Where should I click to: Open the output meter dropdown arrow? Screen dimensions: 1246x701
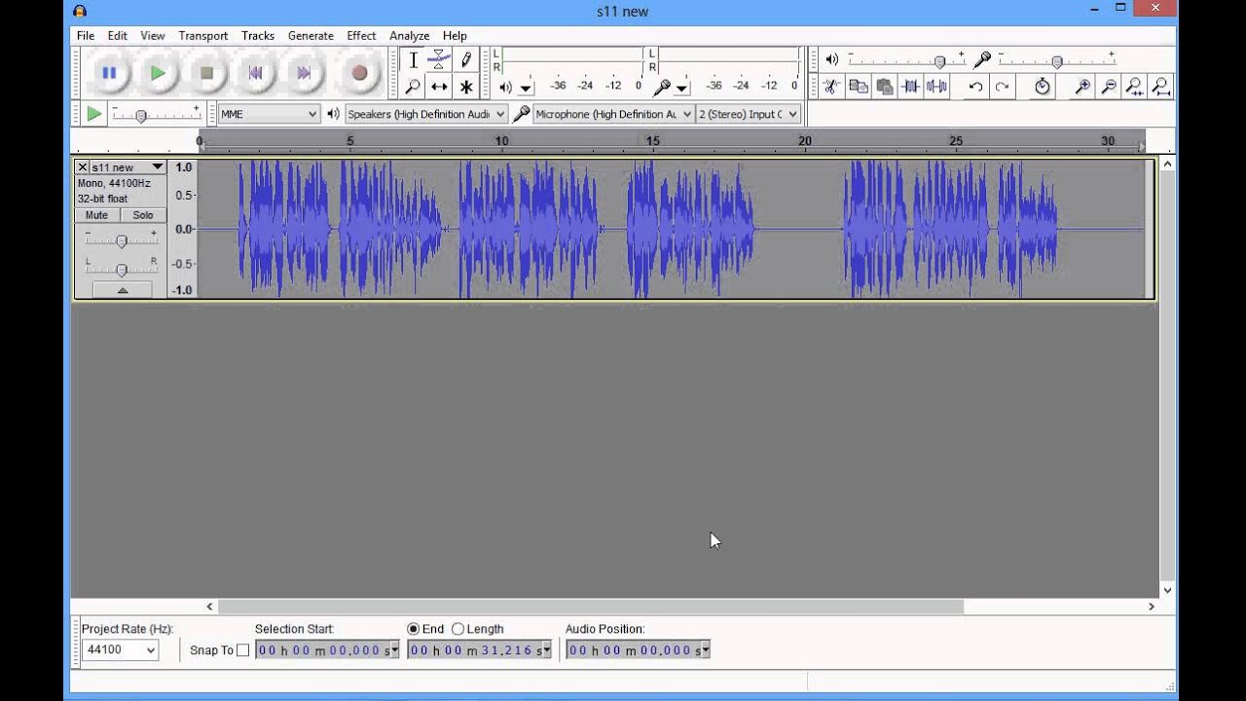click(x=526, y=88)
